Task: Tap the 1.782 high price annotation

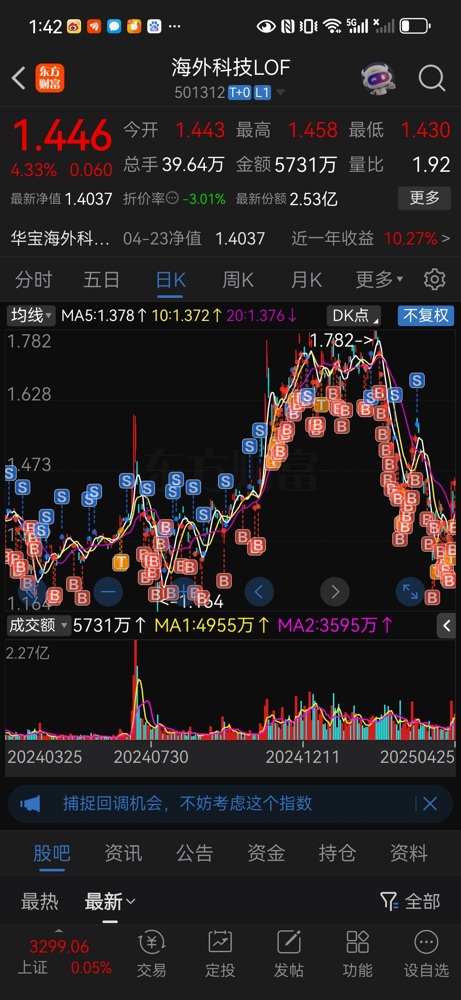Action: pyautogui.click(x=341, y=340)
